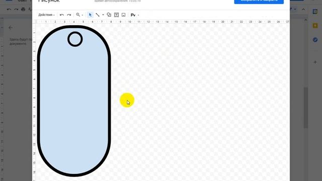This screenshot has height=181, width=322.
Task: Click redo in background Docs toolbar
Action: click(16, 10)
